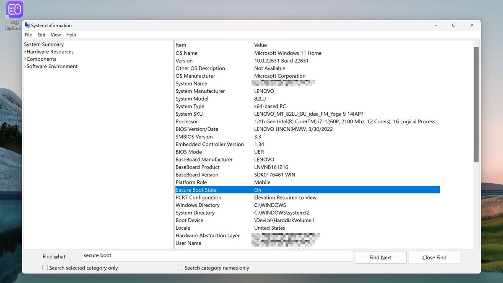503x283 pixels.
Task: Select the System Name row
Action: pyautogui.click(x=307, y=83)
